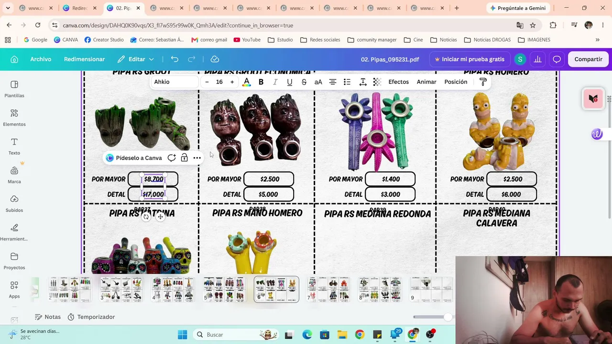Open the YouTube bookmark
Screen dimensions: 612x344
click(x=247, y=40)
